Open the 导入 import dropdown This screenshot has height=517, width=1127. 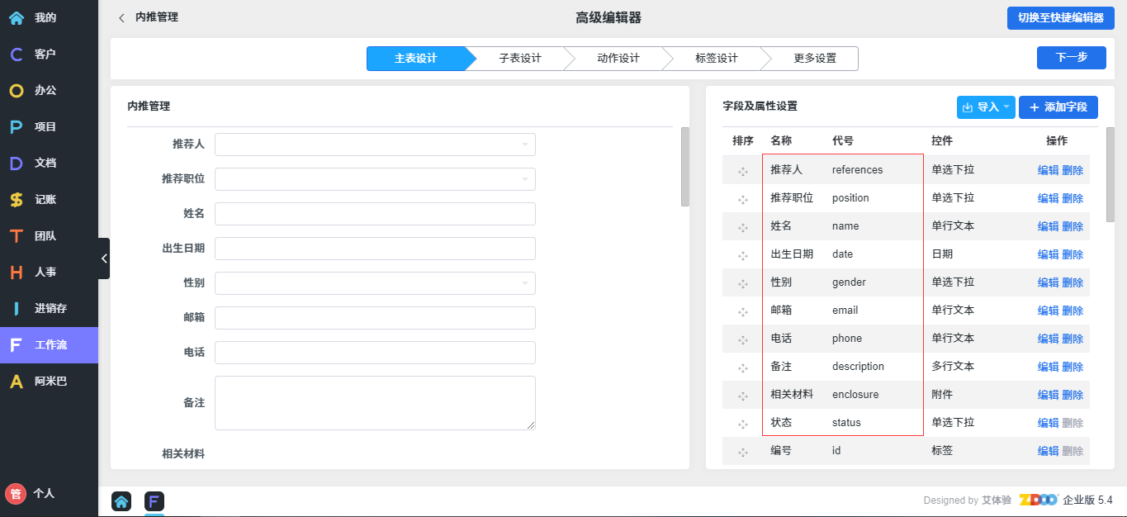tap(985, 107)
